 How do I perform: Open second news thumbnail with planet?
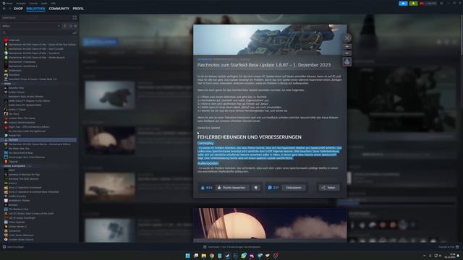click(110, 141)
